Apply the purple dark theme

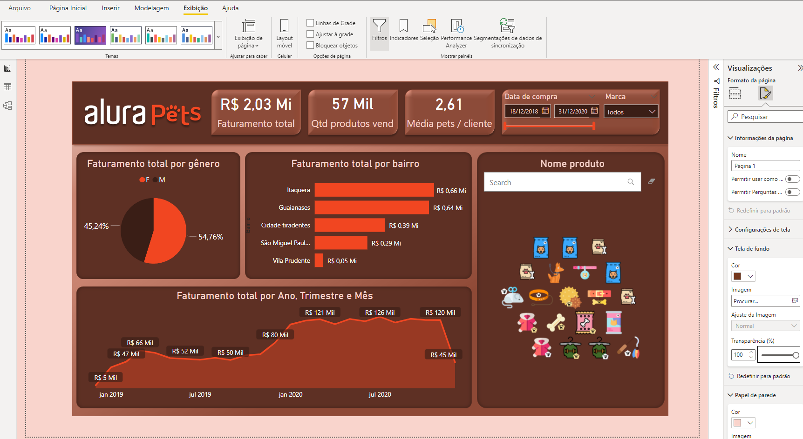coord(90,35)
